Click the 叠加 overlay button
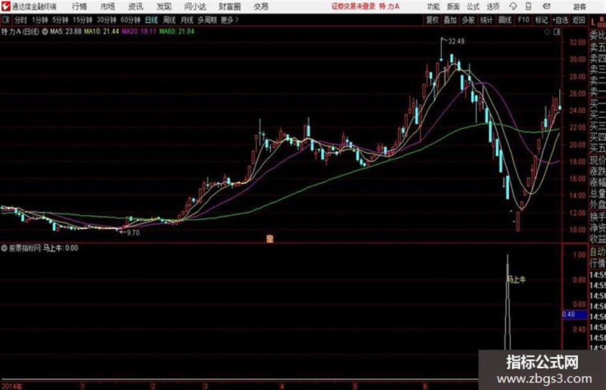 450,20
